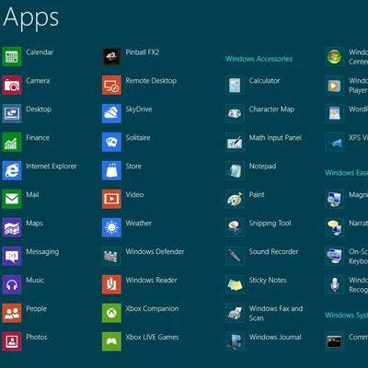Launch the Photos app icon
Viewport: 368px width, 368px height.
(x=12, y=341)
